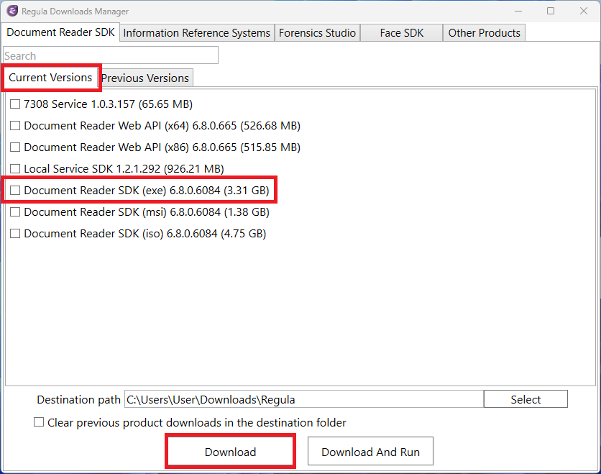
Task: Click the '7308 Service 1.0.3.157 (65.65 MB)' label
Action: coord(108,104)
